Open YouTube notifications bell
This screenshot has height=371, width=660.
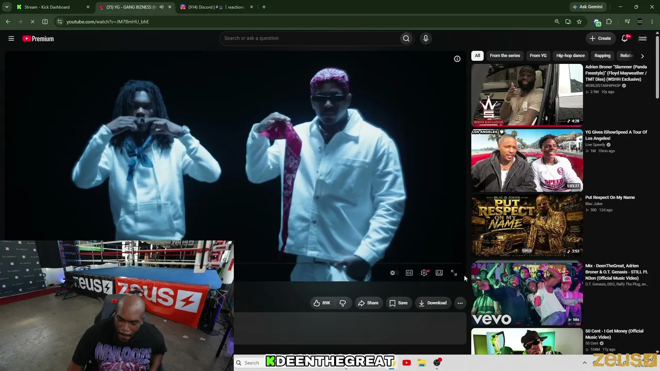(625, 38)
